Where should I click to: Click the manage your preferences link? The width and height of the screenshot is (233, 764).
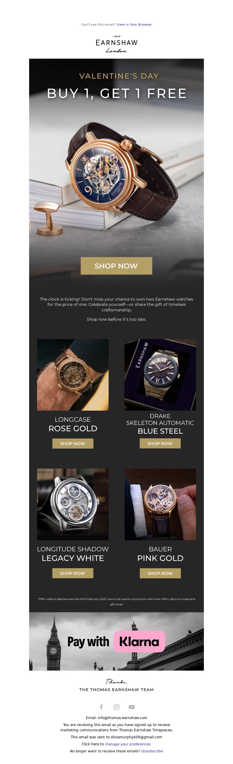(x=128, y=744)
